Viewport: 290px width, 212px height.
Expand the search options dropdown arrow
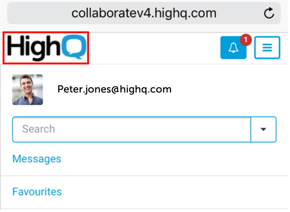click(263, 129)
